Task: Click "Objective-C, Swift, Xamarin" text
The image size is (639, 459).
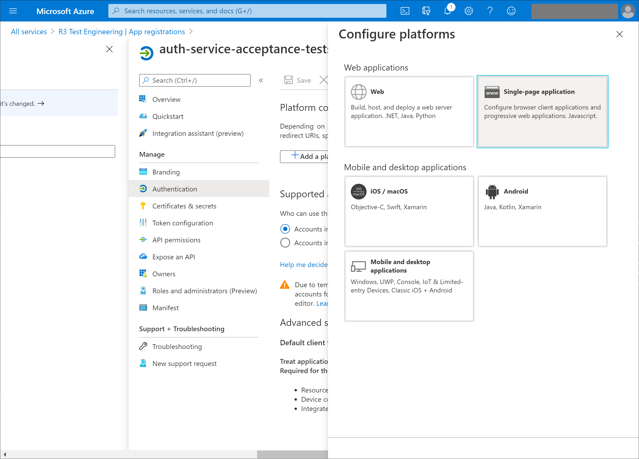Action: tap(389, 207)
